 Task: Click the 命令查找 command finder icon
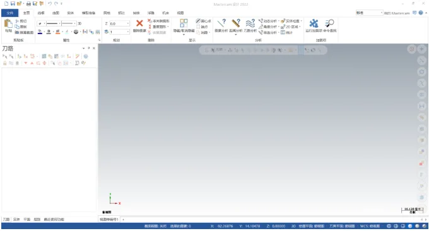point(329,23)
